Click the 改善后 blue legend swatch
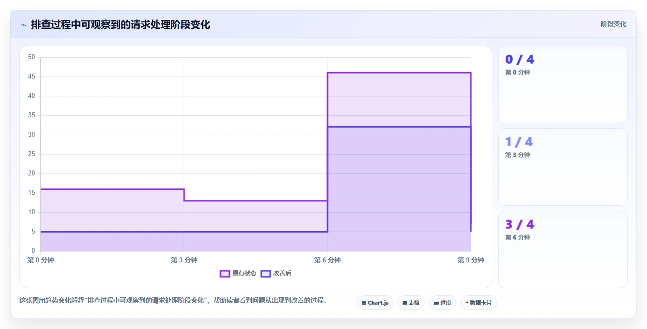 [266, 273]
